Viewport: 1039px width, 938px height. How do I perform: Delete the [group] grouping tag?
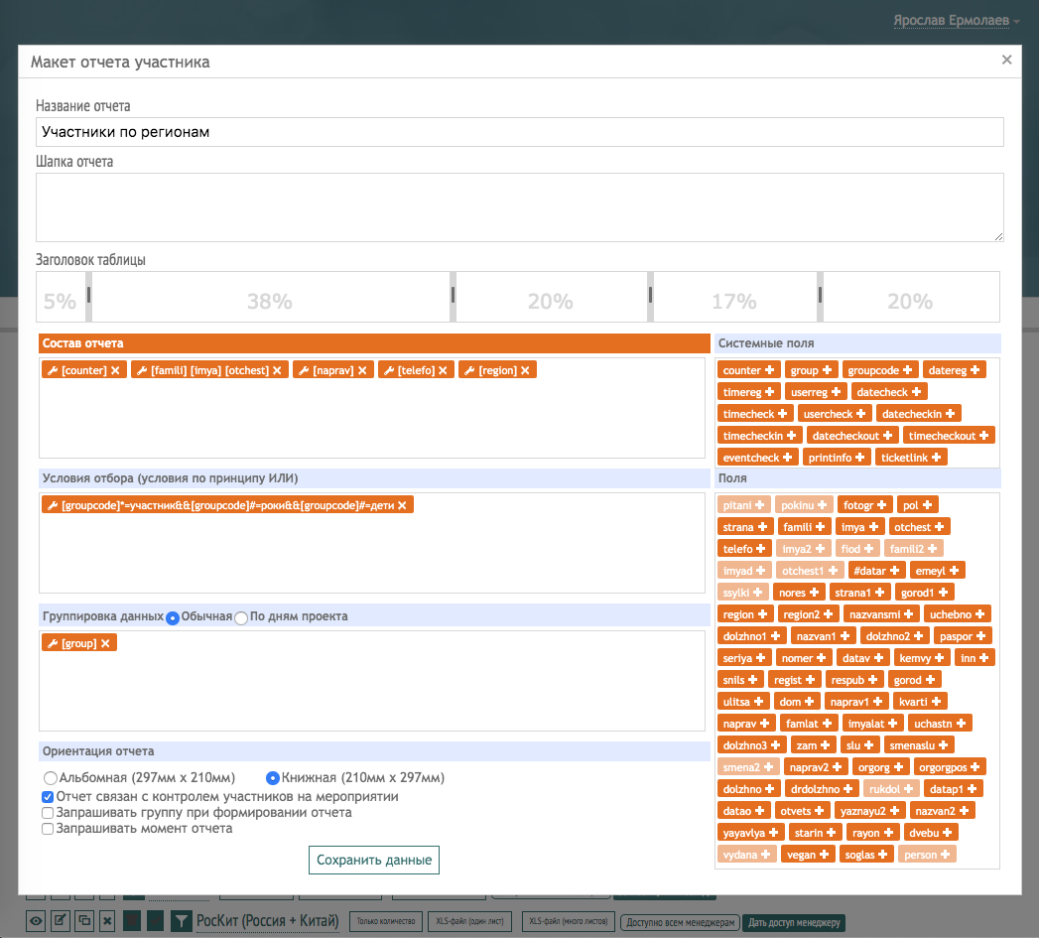105,643
